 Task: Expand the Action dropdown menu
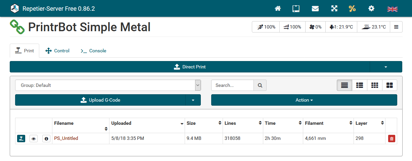click(x=304, y=100)
